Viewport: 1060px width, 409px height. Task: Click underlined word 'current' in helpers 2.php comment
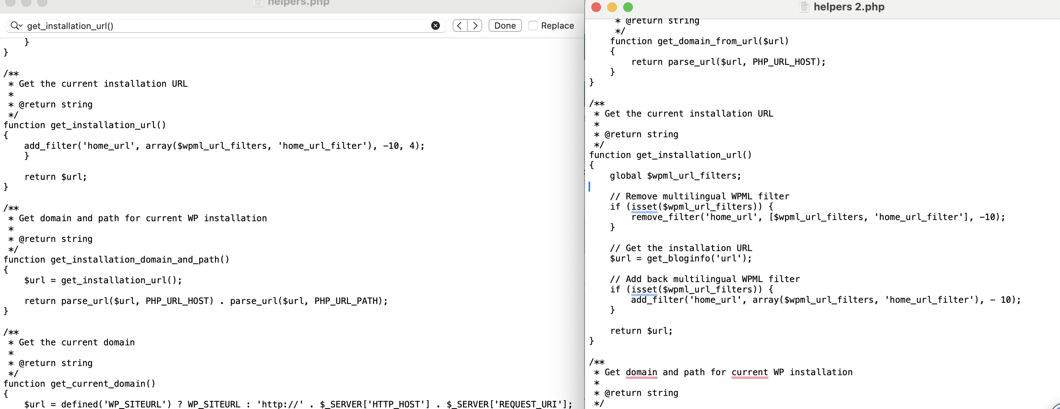750,372
